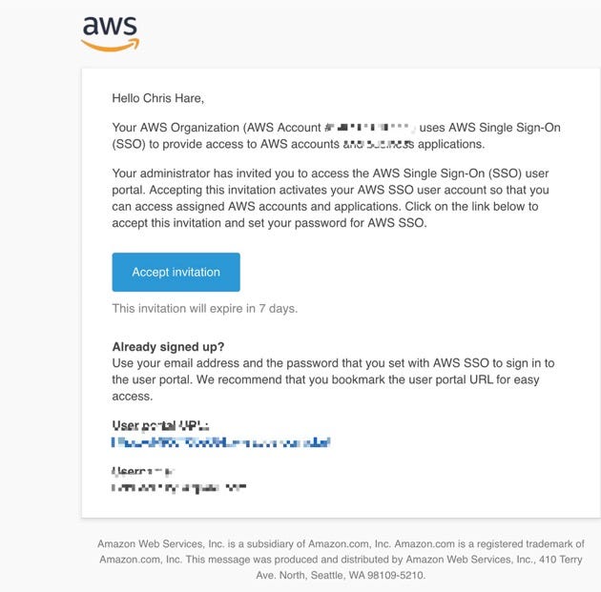Click the blurred Username label
The height and width of the screenshot is (592, 601).
coord(143,471)
